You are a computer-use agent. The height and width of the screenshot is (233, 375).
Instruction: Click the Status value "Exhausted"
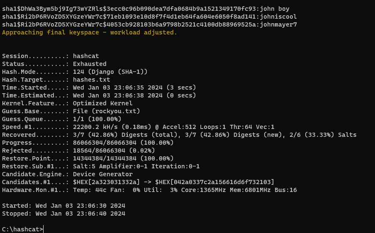pos(90,64)
